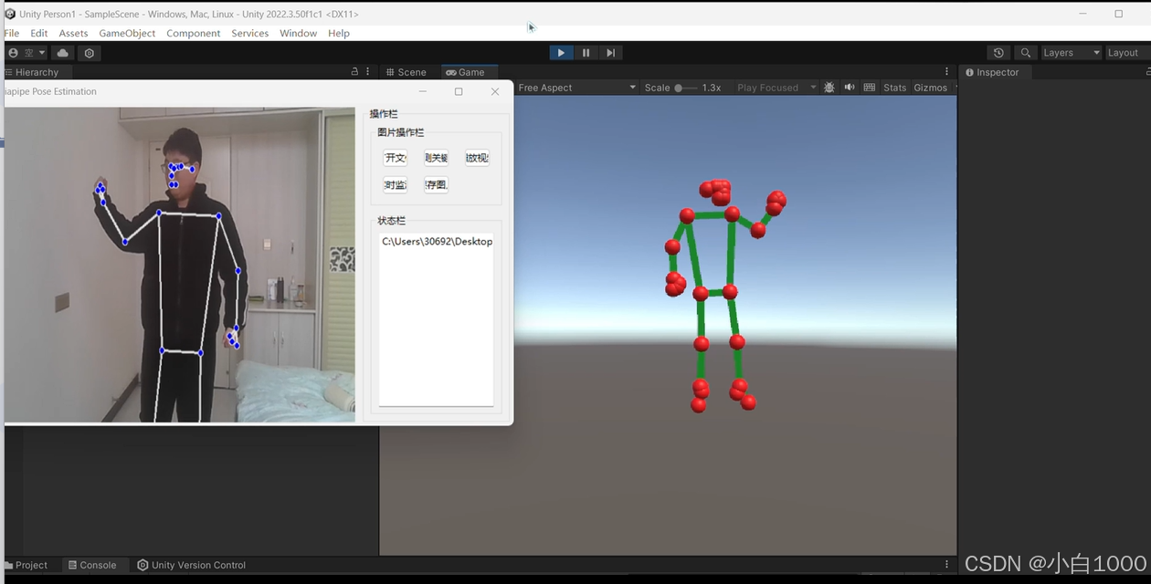1151x584 pixels.
Task: Toggle the warn-on-error bug icon
Action: pos(829,87)
